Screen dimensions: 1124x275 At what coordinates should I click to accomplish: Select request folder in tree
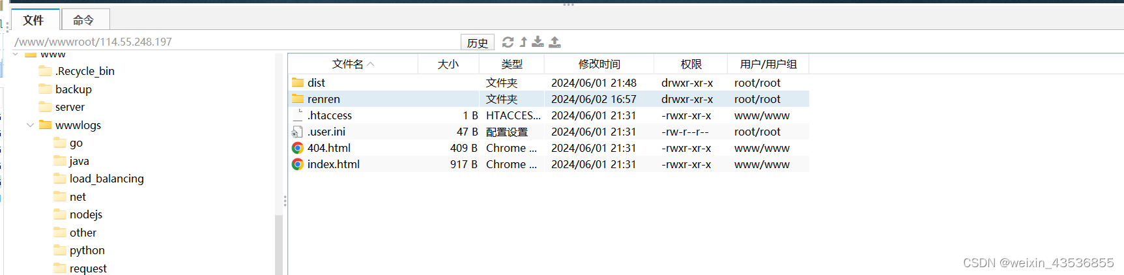(x=88, y=268)
